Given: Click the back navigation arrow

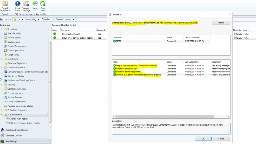Looking at the screenshot, I should click(x=1, y=19).
